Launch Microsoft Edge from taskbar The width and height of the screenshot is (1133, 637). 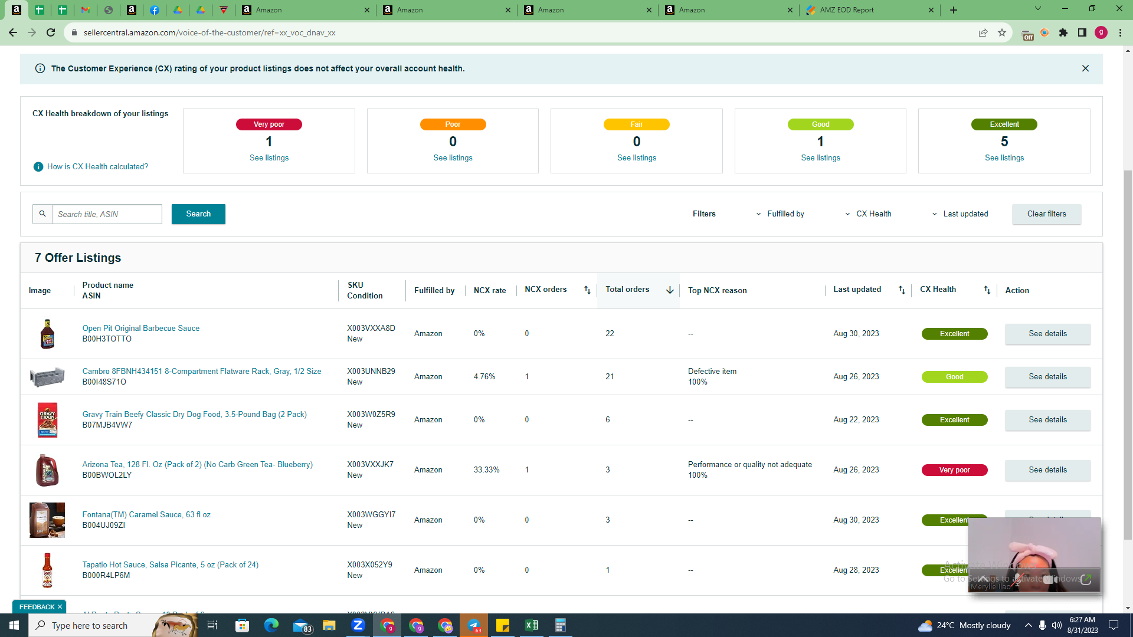click(271, 625)
